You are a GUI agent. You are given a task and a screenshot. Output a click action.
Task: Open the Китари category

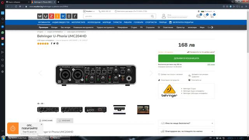click(x=54, y=28)
